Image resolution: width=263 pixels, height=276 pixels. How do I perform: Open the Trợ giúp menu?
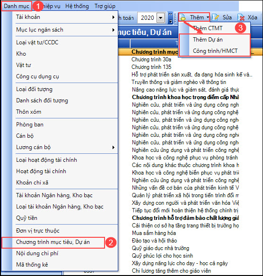(105, 6)
